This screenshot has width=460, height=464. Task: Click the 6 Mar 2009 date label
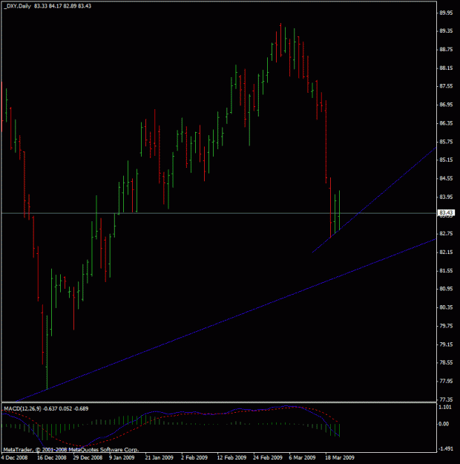pos(302,457)
